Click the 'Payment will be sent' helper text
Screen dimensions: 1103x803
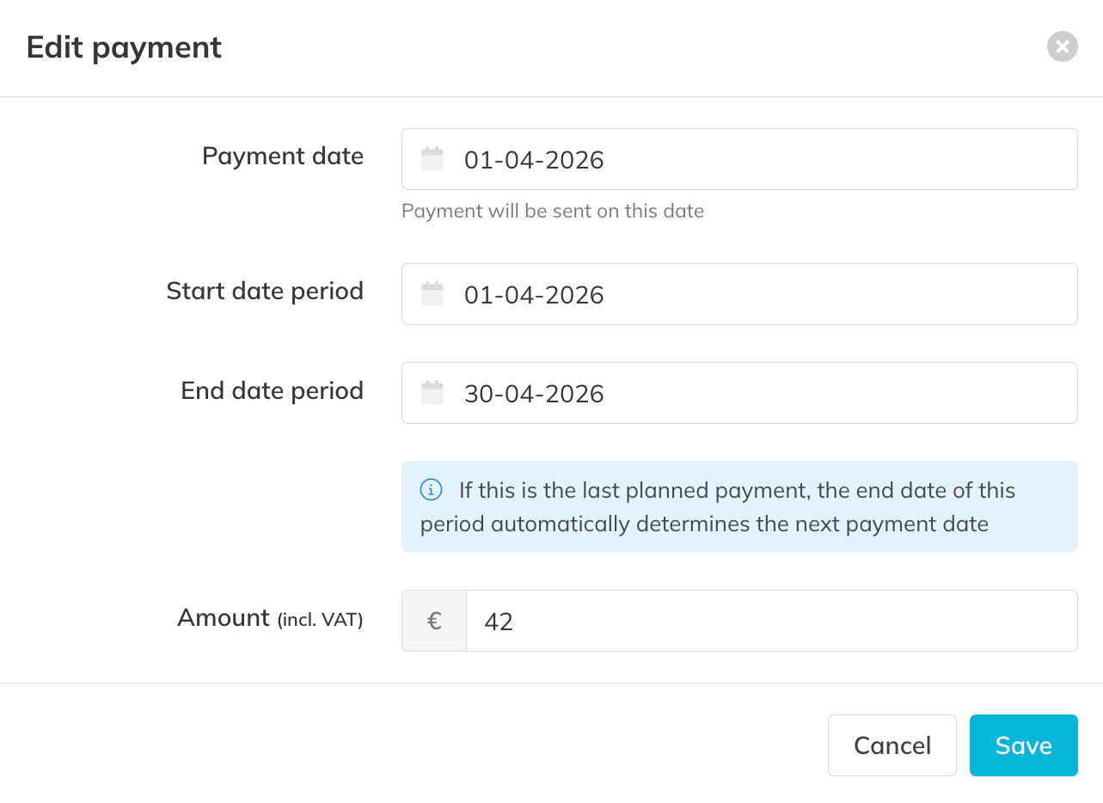pos(552,211)
